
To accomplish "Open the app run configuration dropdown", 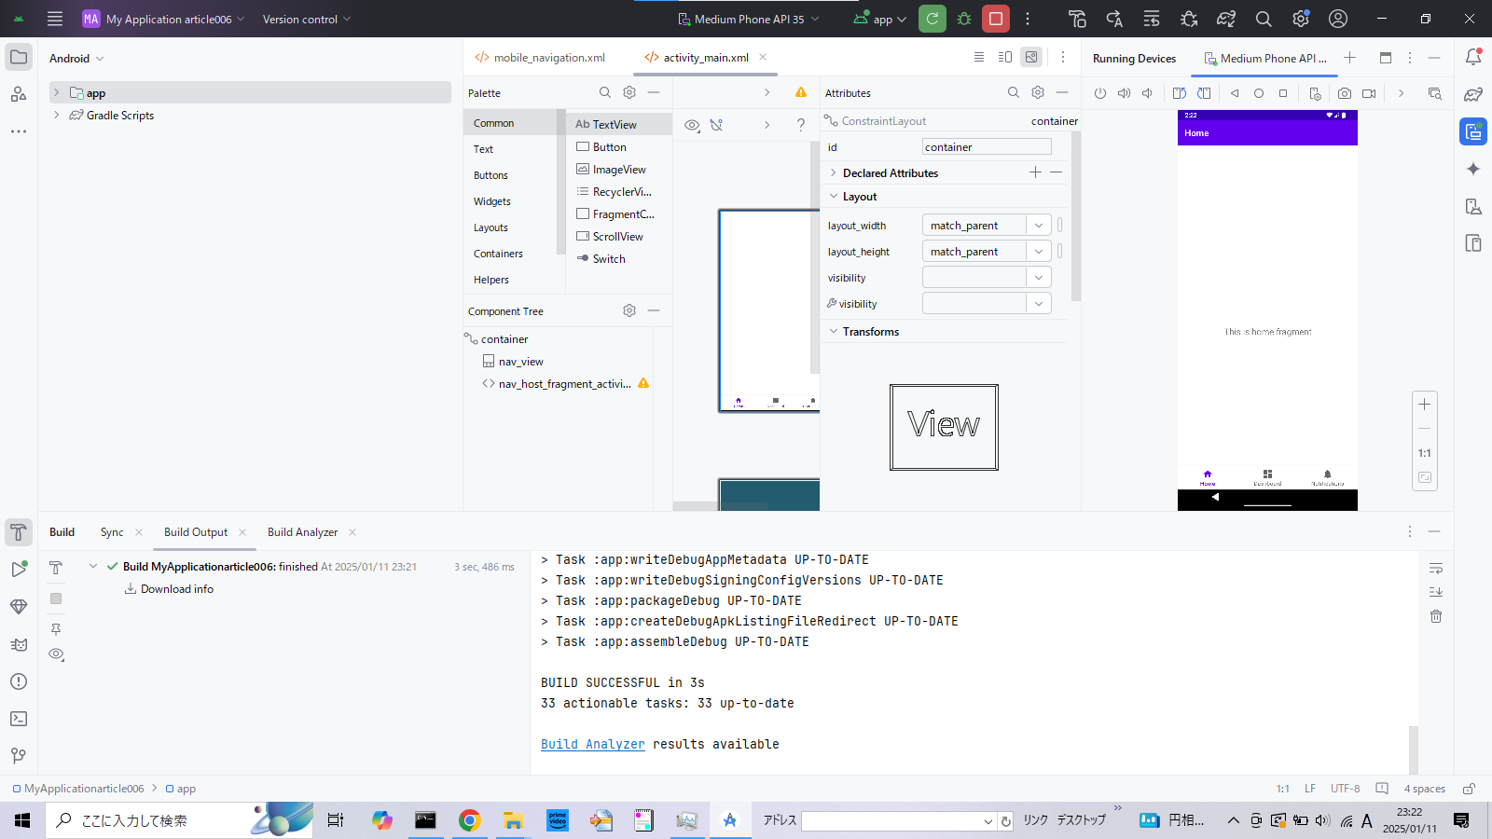I will point(880,19).
